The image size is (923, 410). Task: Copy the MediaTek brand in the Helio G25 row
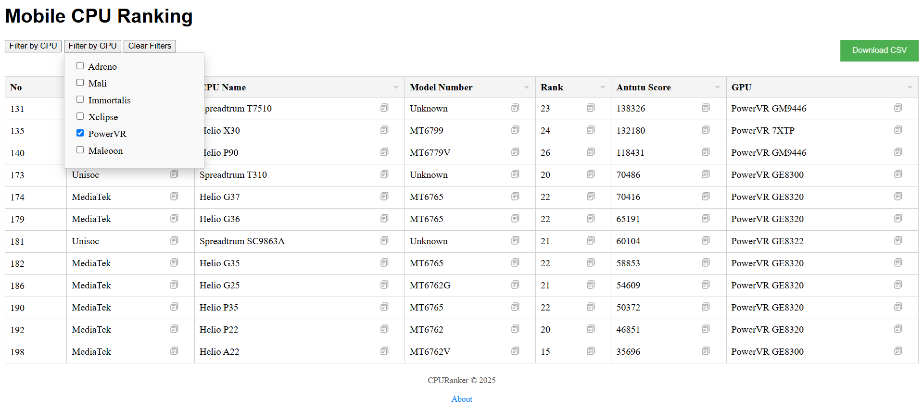click(174, 285)
